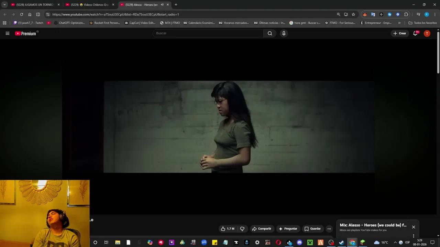Open the Shazam extension icon
Image resolution: width=440 pixels, height=247 pixels.
point(389,14)
